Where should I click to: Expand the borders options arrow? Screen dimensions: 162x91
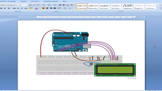[72, 8]
